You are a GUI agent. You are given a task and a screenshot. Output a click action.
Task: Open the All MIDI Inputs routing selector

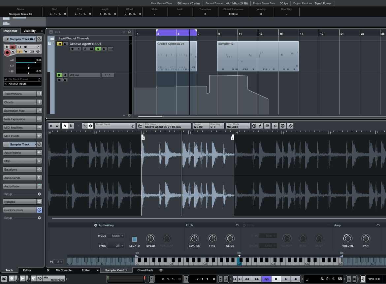(x=22, y=84)
